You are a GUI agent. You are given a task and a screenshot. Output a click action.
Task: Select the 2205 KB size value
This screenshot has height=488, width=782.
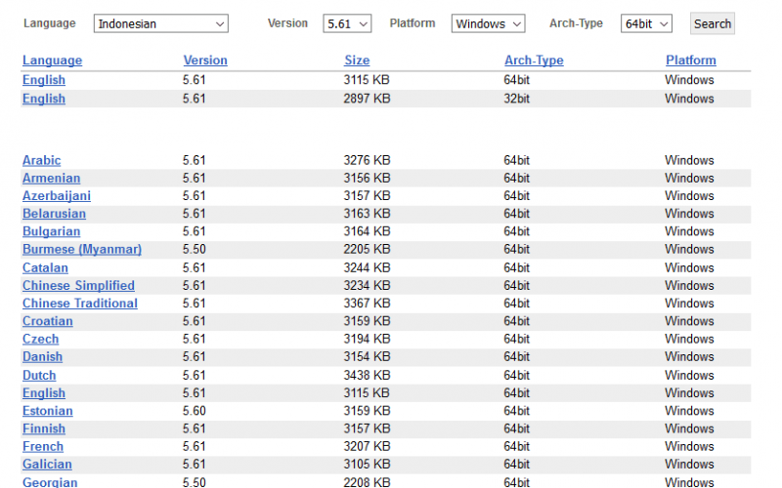tap(367, 250)
